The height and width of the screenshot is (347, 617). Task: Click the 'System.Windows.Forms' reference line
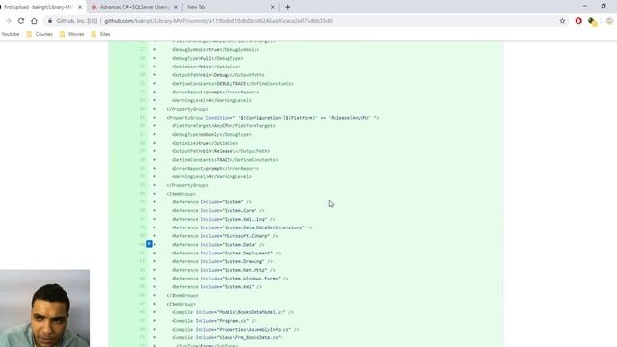click(229, 279)
